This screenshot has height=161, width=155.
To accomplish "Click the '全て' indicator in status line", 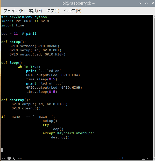I will 146,158.
